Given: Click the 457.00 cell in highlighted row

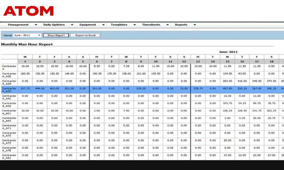Looking at the screenshot, I should pos(227,88).
